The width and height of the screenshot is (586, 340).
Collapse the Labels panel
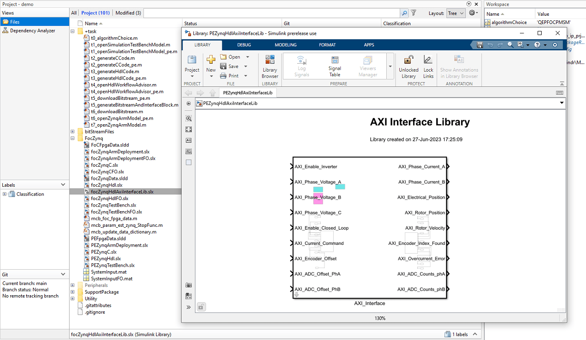pyautogui.click(x=63, y=185)
